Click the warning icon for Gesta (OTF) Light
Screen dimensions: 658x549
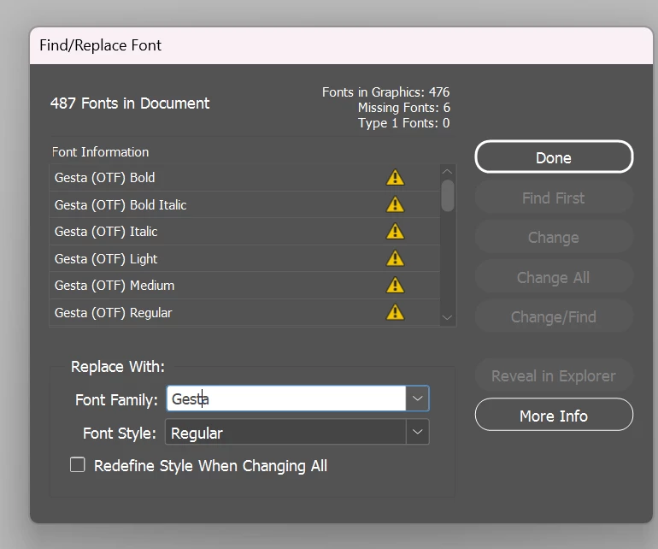395,258
